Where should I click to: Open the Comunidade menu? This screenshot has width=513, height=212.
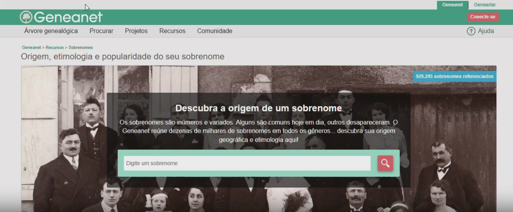click(215, 31)
